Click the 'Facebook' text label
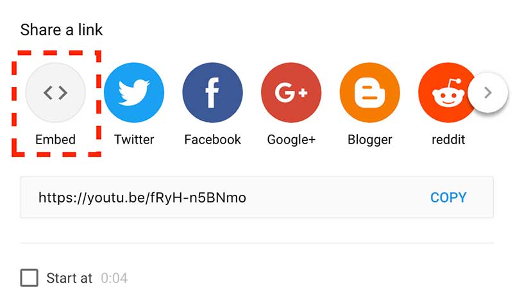513x305 pixels. pyautogui.click(x=213, y=140)
